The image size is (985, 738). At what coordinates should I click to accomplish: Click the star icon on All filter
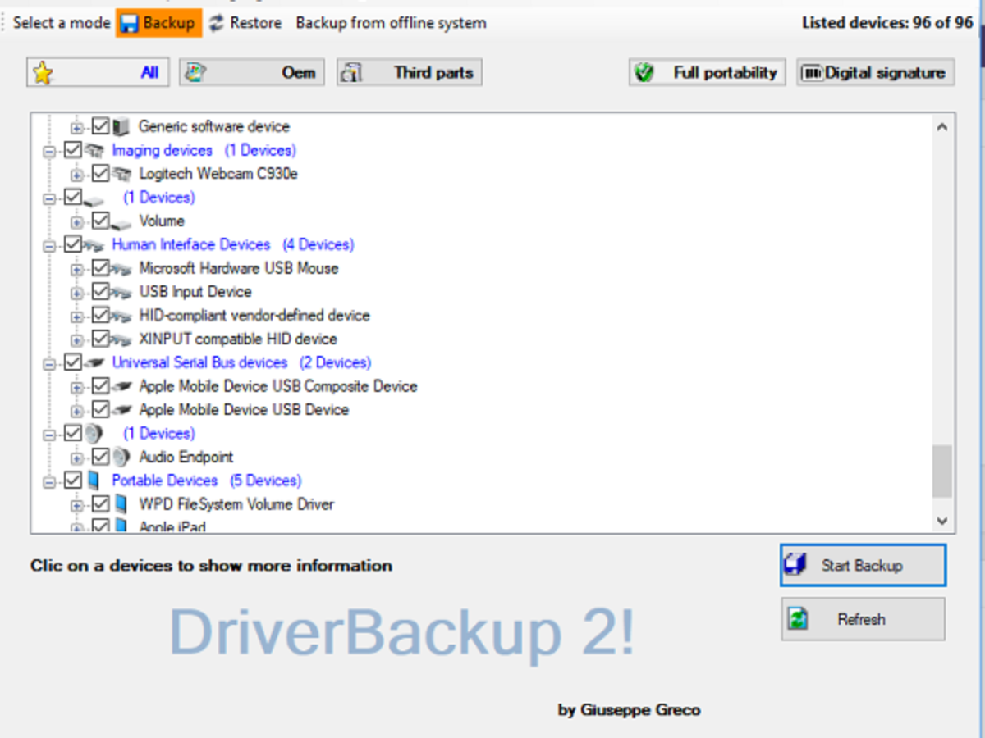pyautogui.click(x=43, y=73)
